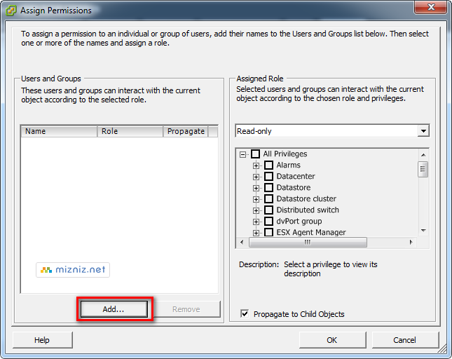Viewport: 452px width, 359px height.
Task: Close the Assign Permissions window
Action: click(431, 7)
